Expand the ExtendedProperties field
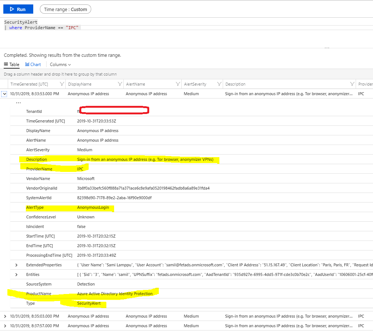Image resolution: width=373 pixels, height=332 pixels. [16, 265]
